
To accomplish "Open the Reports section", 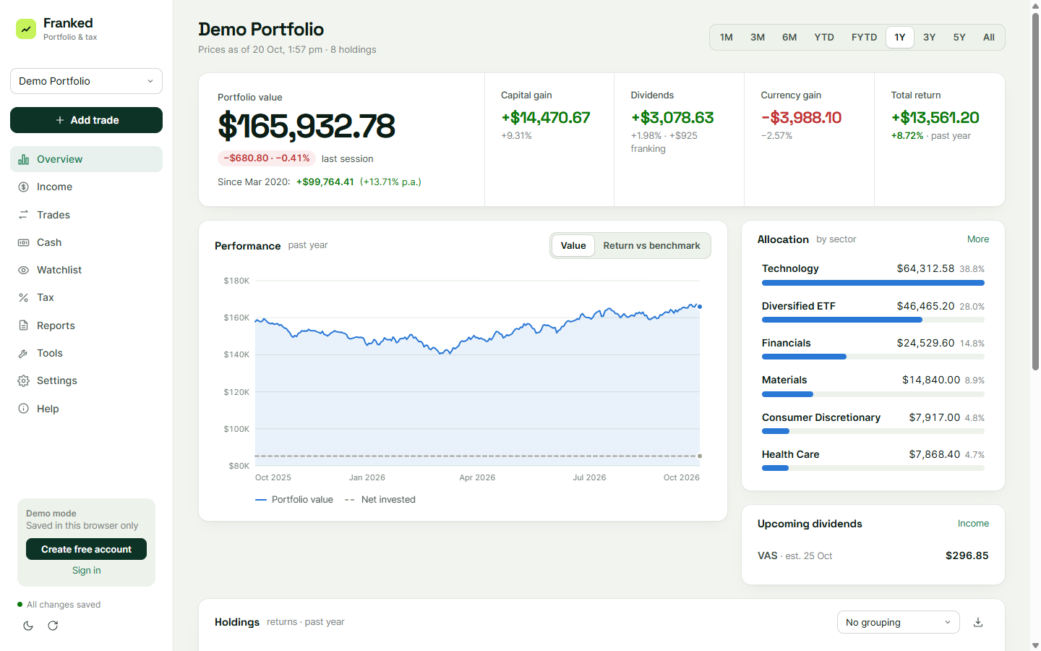I will [x=86, y=325].
